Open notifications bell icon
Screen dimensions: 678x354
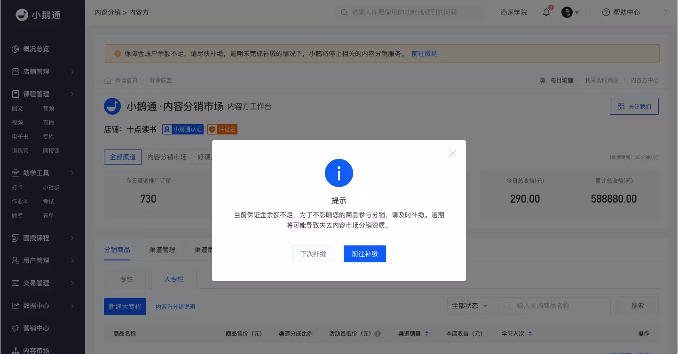pos(546,12)
